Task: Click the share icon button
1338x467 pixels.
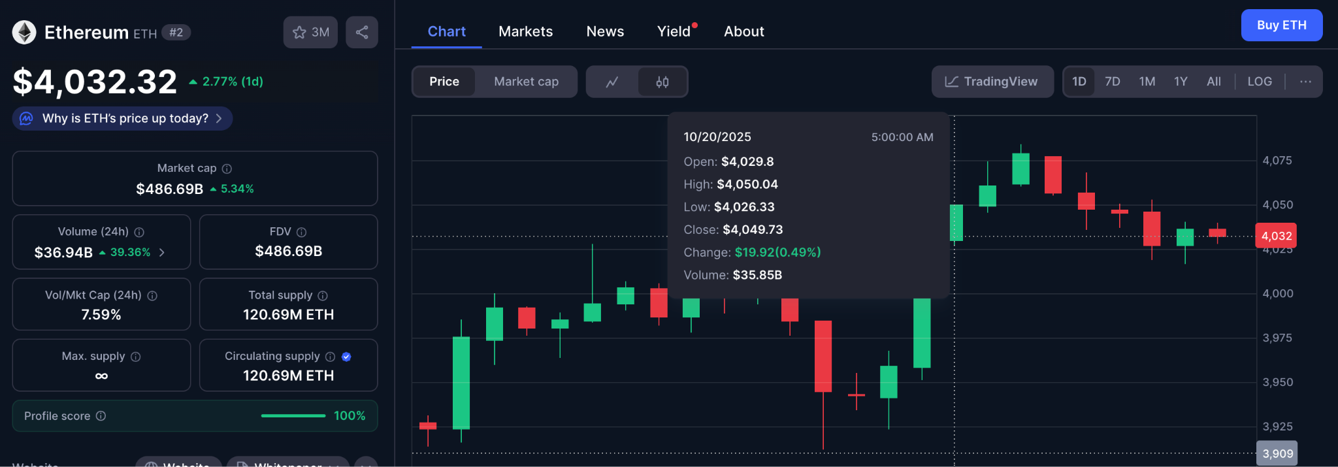Action: pos(362,32)
